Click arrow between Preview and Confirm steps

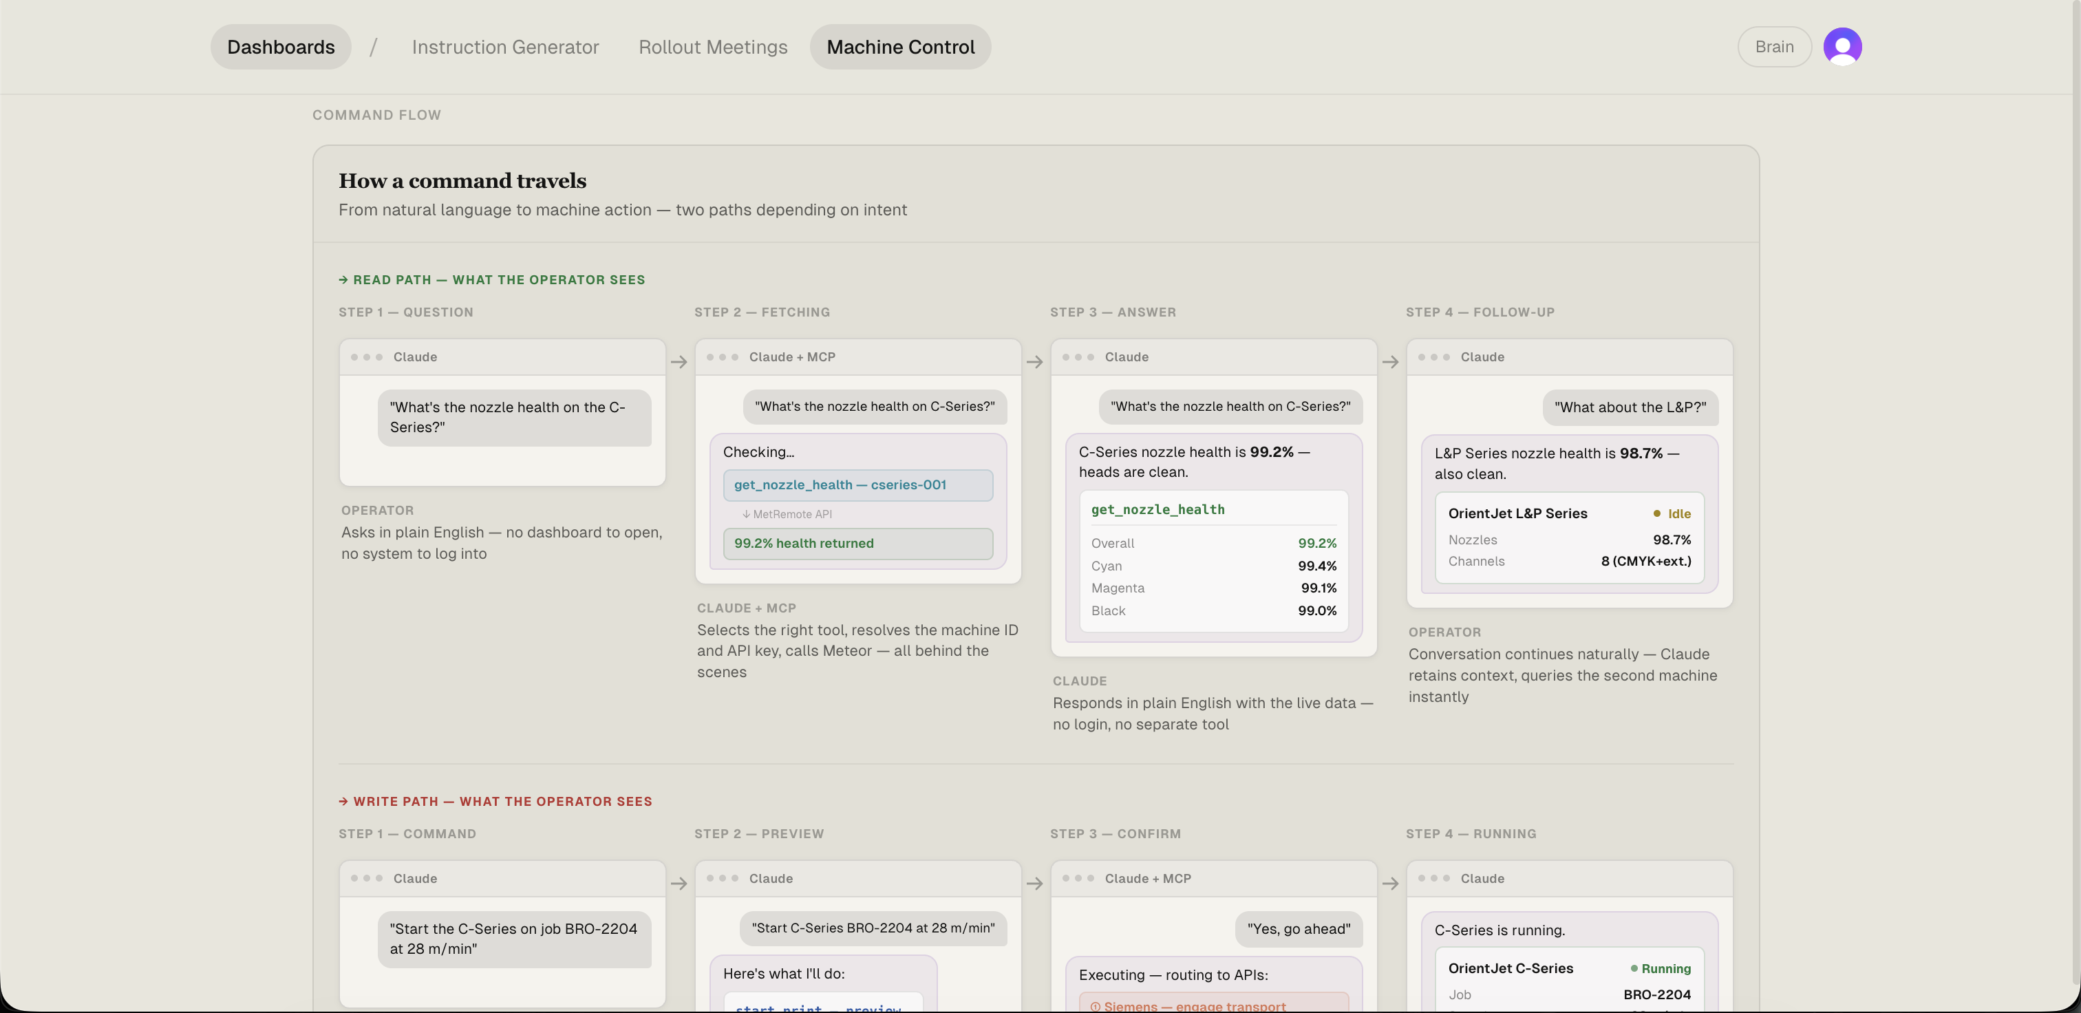(1034, 884)
